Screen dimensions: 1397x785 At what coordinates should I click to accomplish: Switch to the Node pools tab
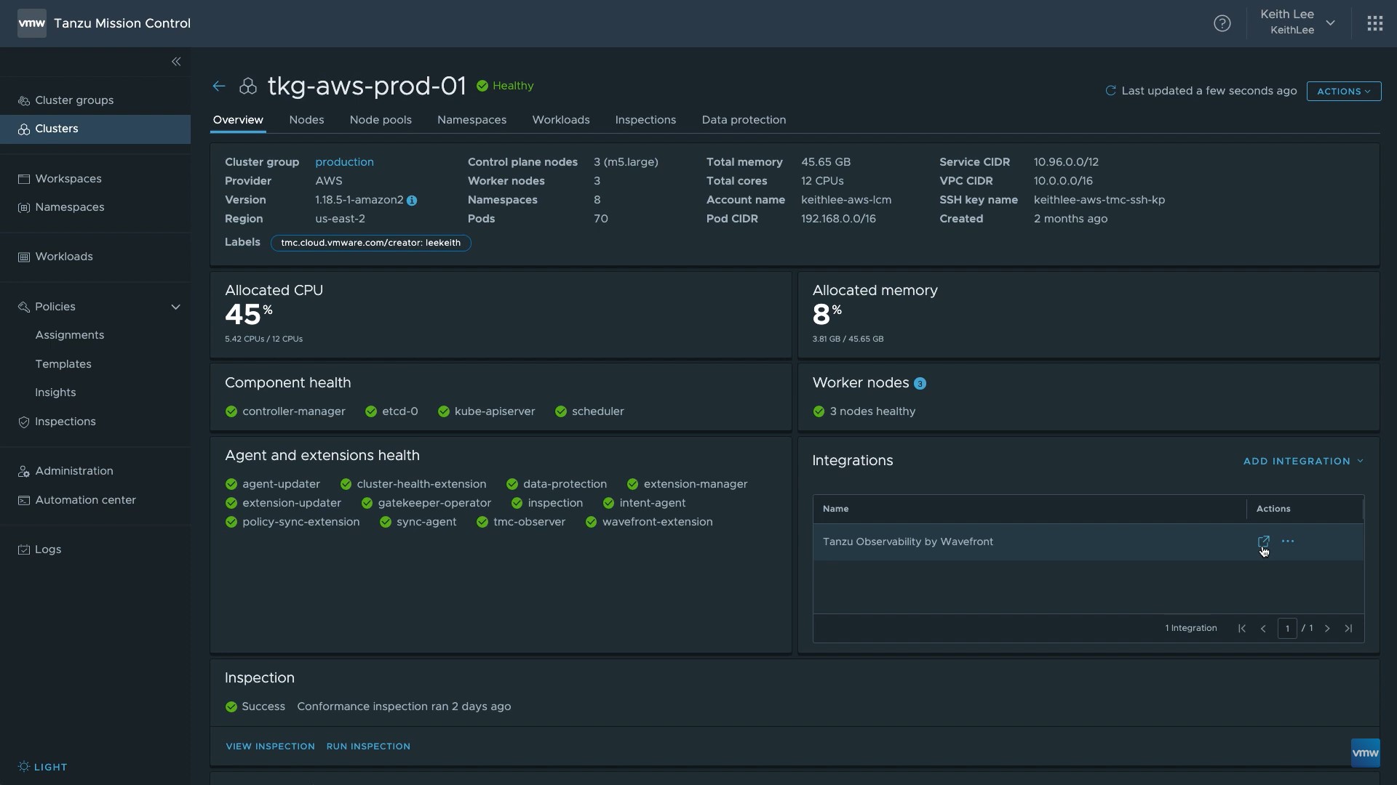click(381, 120)
